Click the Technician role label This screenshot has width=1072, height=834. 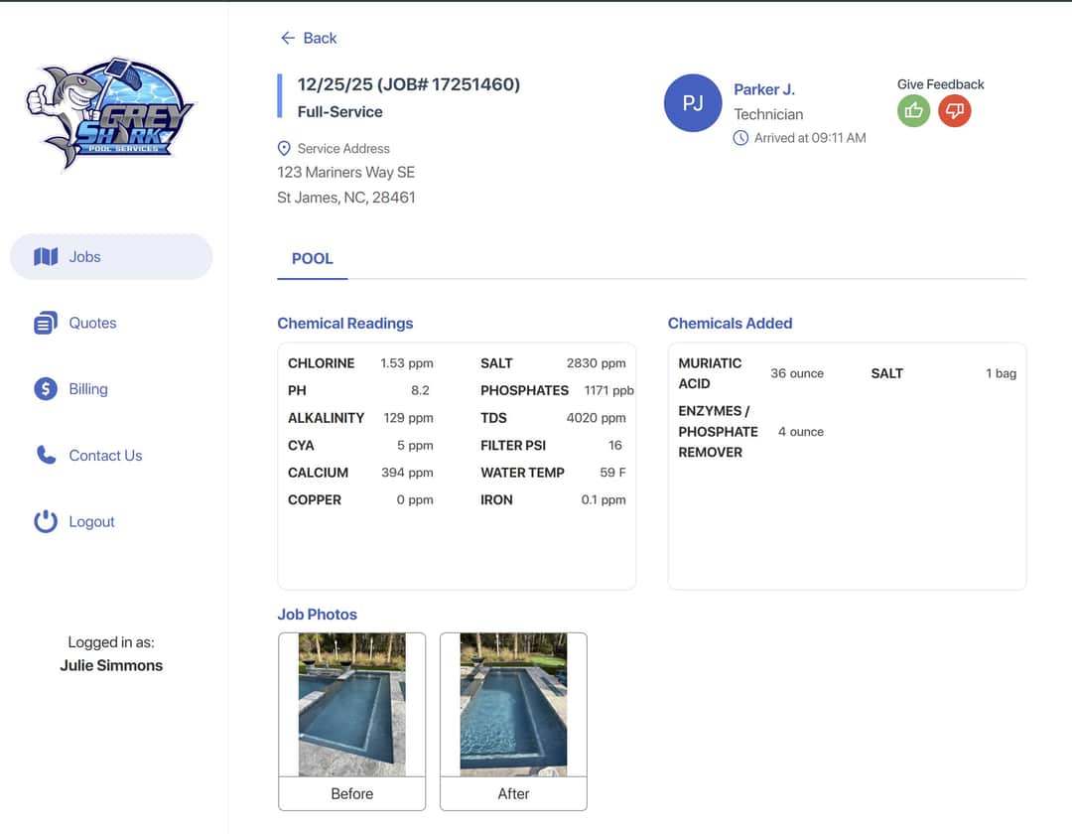point(768,114)
